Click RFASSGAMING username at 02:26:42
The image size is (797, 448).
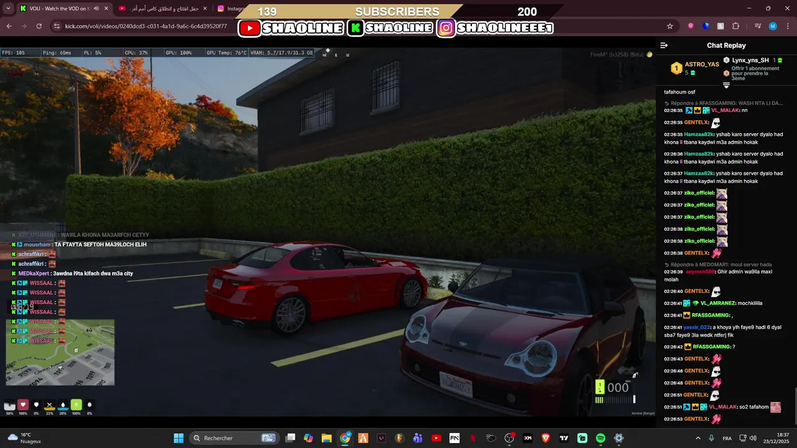click(712, 347)
